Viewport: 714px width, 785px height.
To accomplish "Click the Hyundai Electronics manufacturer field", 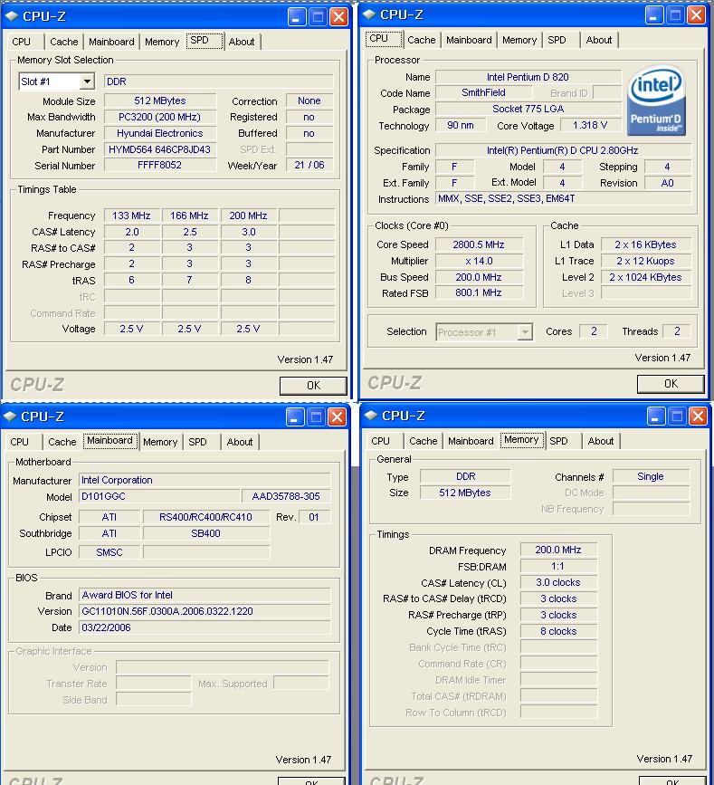I will point(160,133).
